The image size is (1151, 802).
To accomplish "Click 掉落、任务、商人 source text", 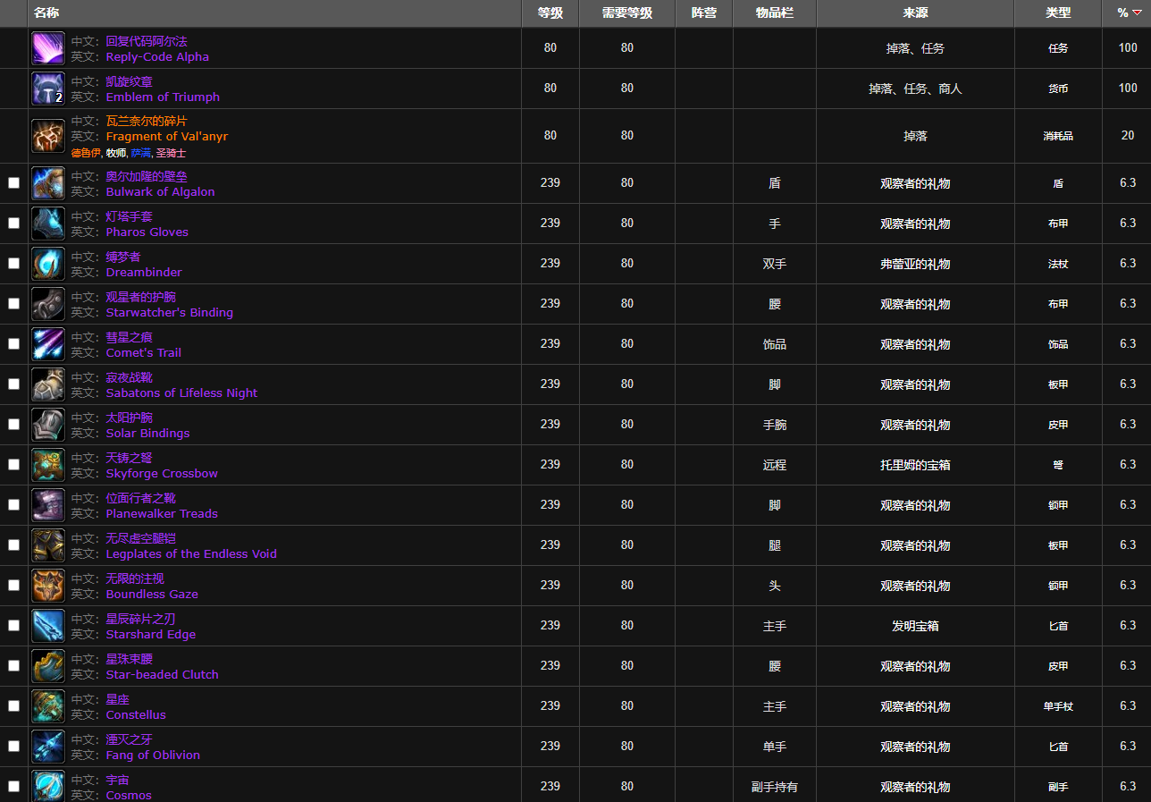I will [915, 89].
